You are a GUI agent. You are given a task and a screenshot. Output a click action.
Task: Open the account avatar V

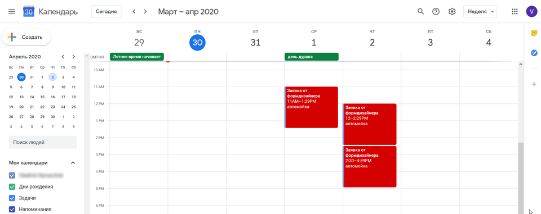531,11
